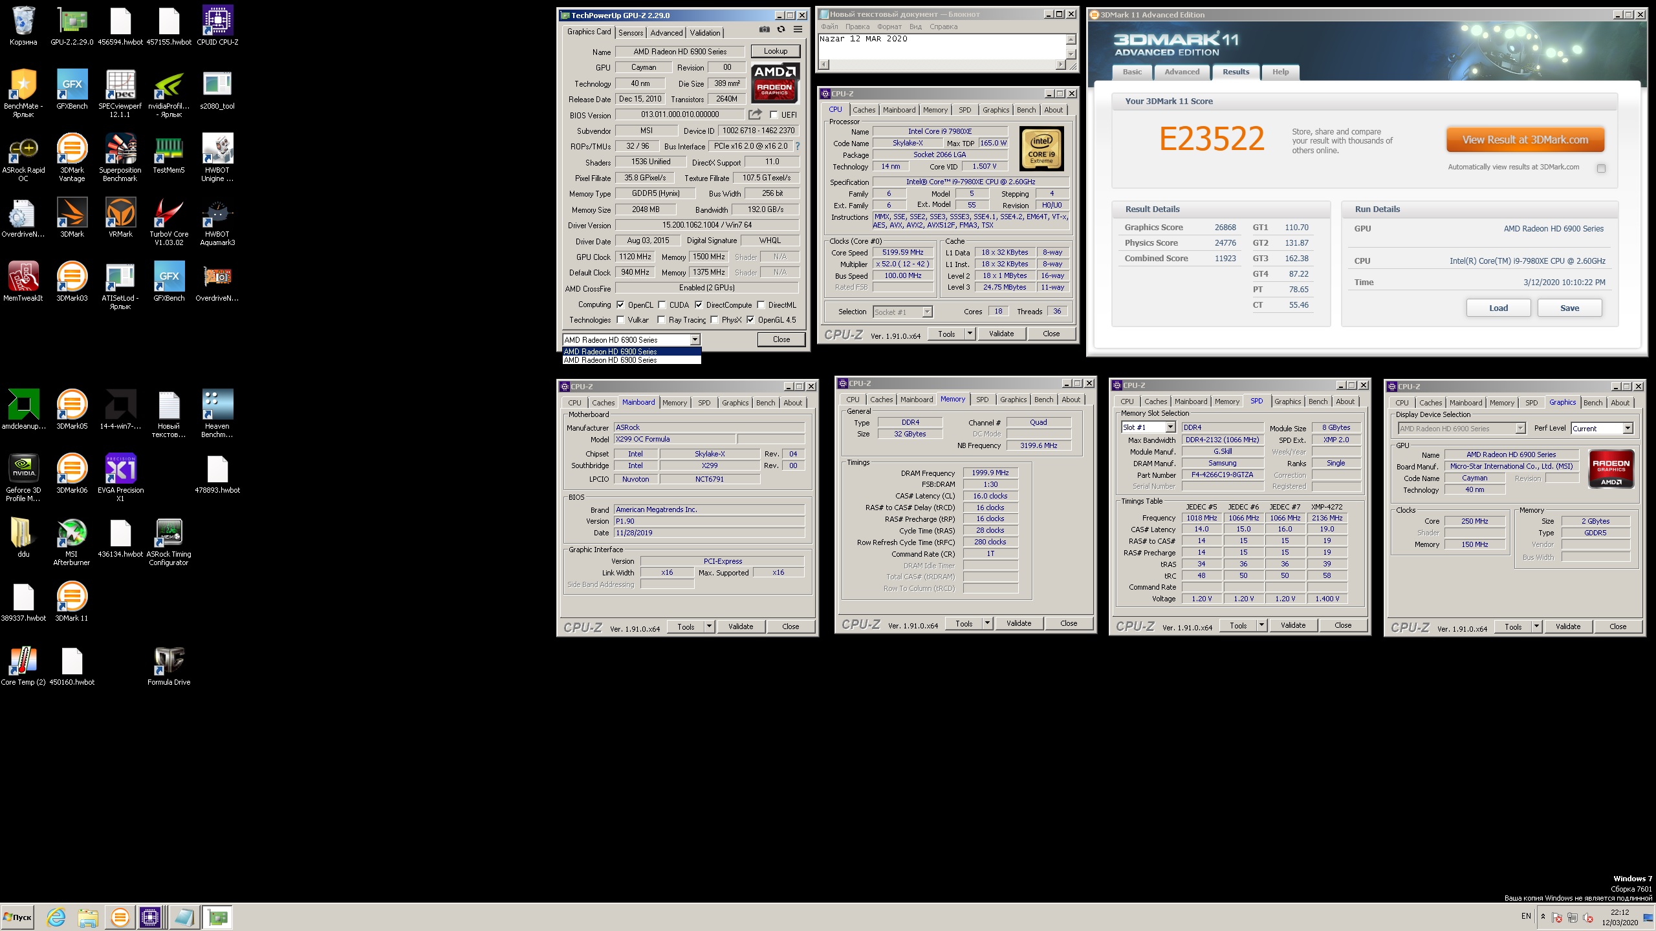Click the Notepad vertical scrollbar down arrow
The width and height of the screenshot is (1656, 931).
click(x=1071, y=55)
